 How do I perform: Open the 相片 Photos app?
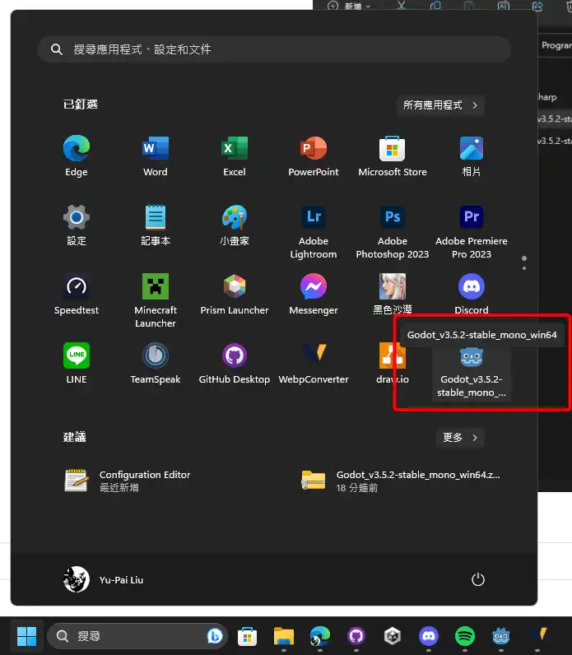click(x=472, y=156)
